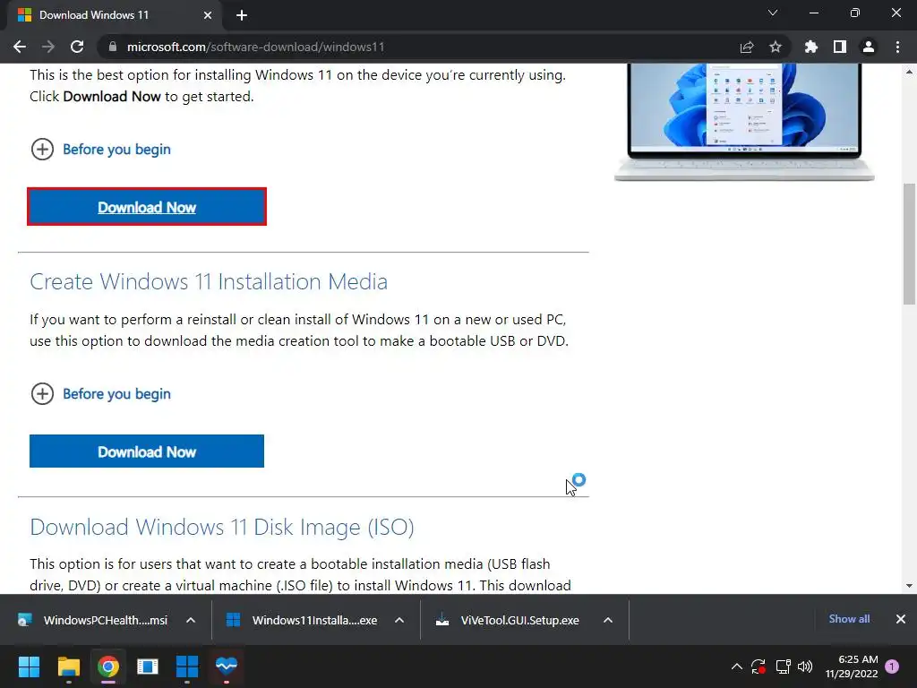
Task: Bookmark this page with the star icon
Action: pos(776,47)
